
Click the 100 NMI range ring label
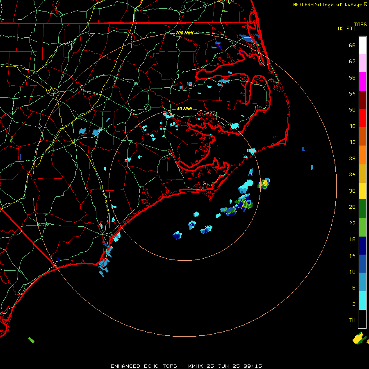pos(184,33)
